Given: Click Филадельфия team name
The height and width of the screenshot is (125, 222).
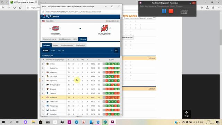Looking at the screenshot, I should [55, 85].
